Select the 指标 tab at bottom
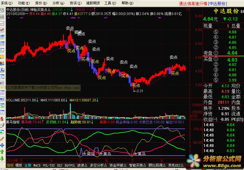Viewport: 244px width, 170px height. click(x=10, y=165)
